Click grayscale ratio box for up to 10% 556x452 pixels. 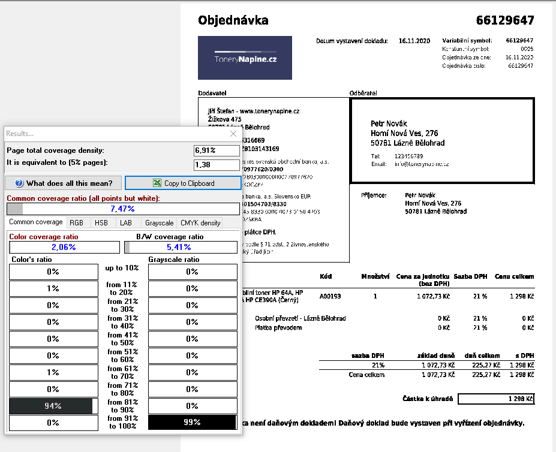(193, 272)
